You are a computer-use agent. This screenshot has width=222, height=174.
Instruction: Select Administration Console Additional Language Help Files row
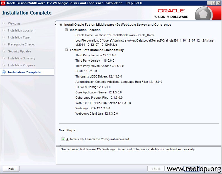tap(119, 82)
